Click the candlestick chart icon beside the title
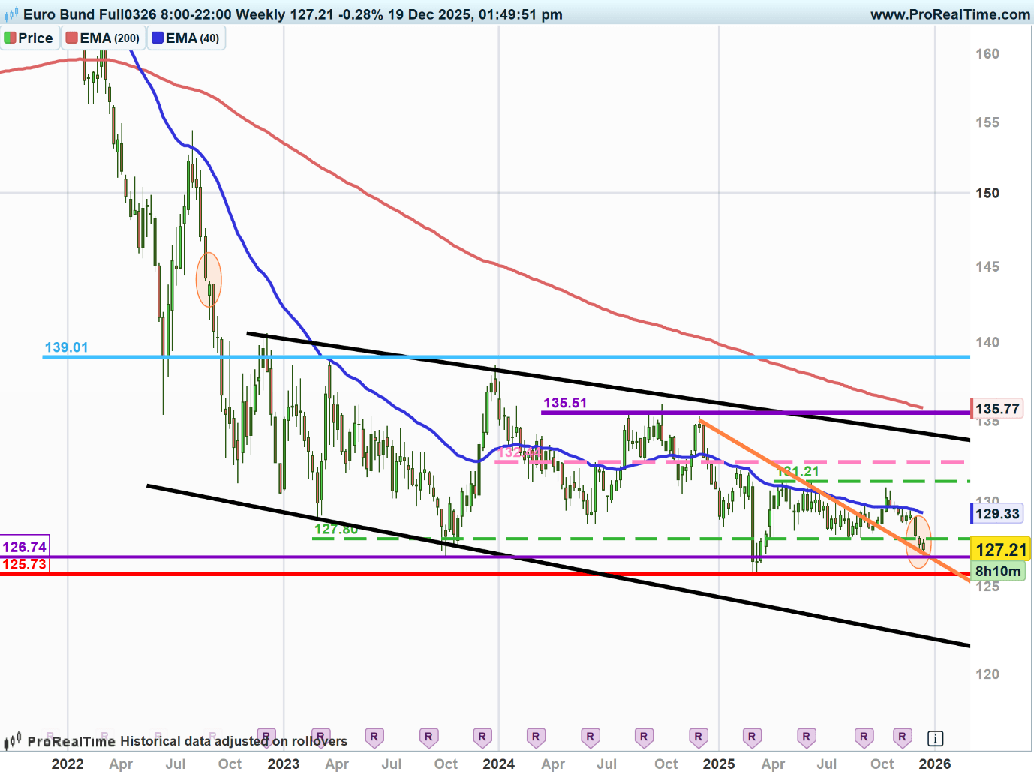The height and width of the screenshot is (775, 1034). tap(11, 14)
